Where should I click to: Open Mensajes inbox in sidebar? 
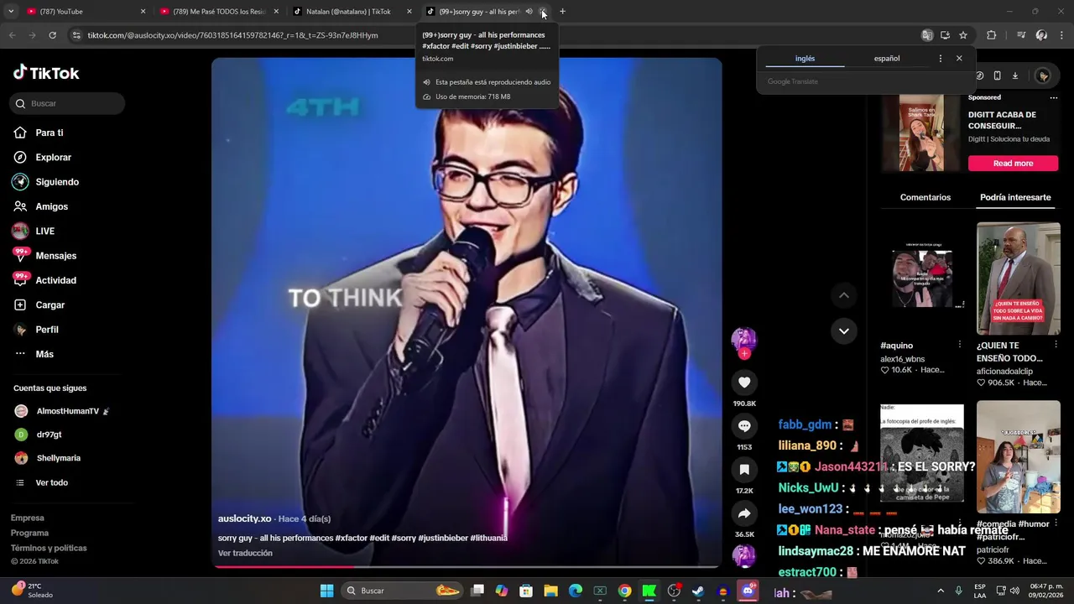(55, 256)
